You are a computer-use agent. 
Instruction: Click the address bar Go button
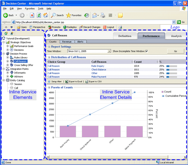coord(181,22)
